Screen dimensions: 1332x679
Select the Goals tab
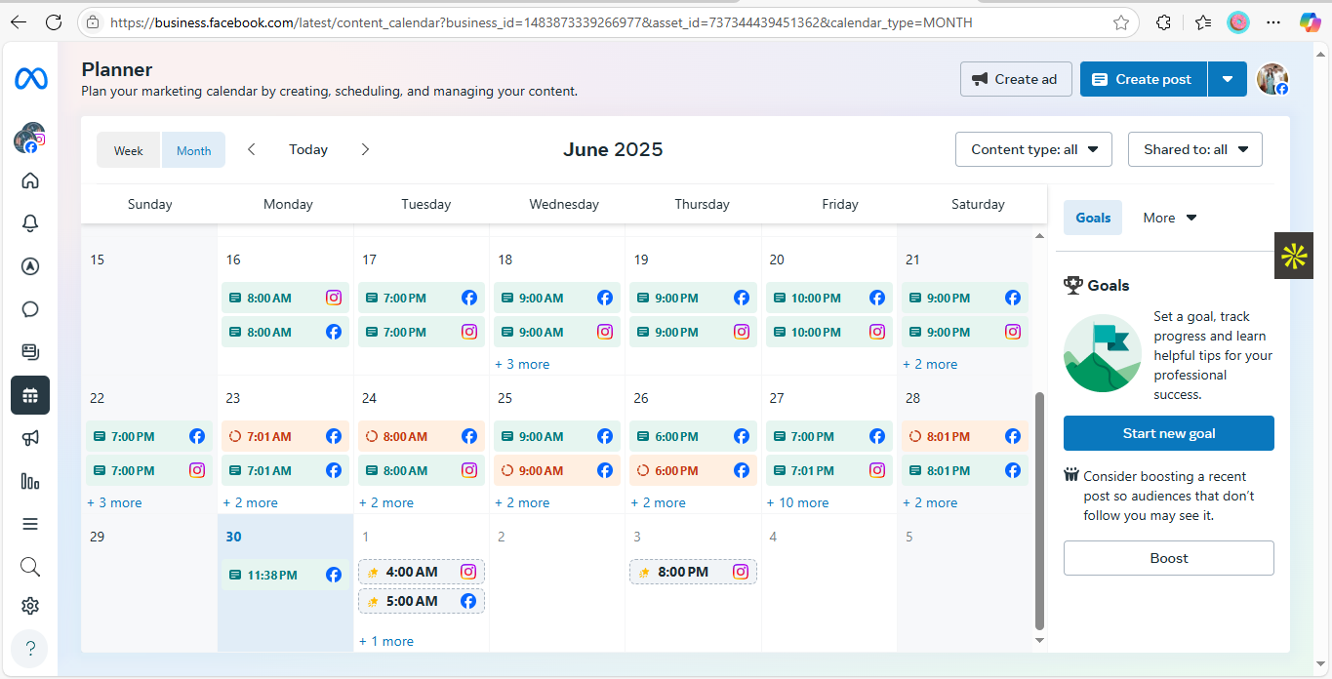point(1093,218)
